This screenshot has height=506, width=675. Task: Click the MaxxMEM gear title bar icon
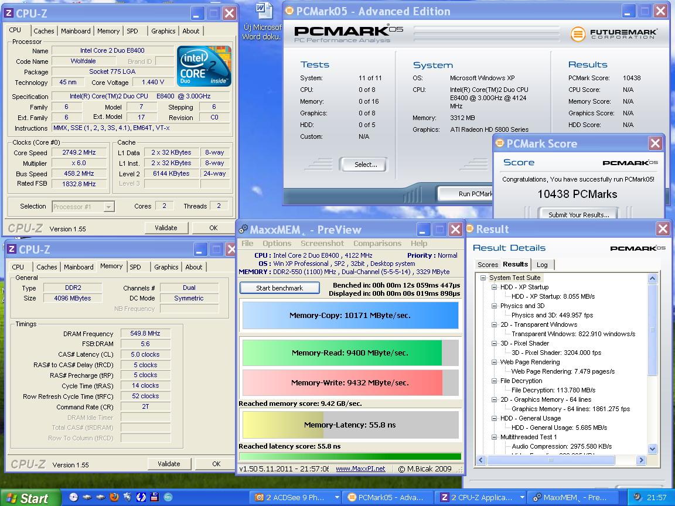(x=243, y=230)
